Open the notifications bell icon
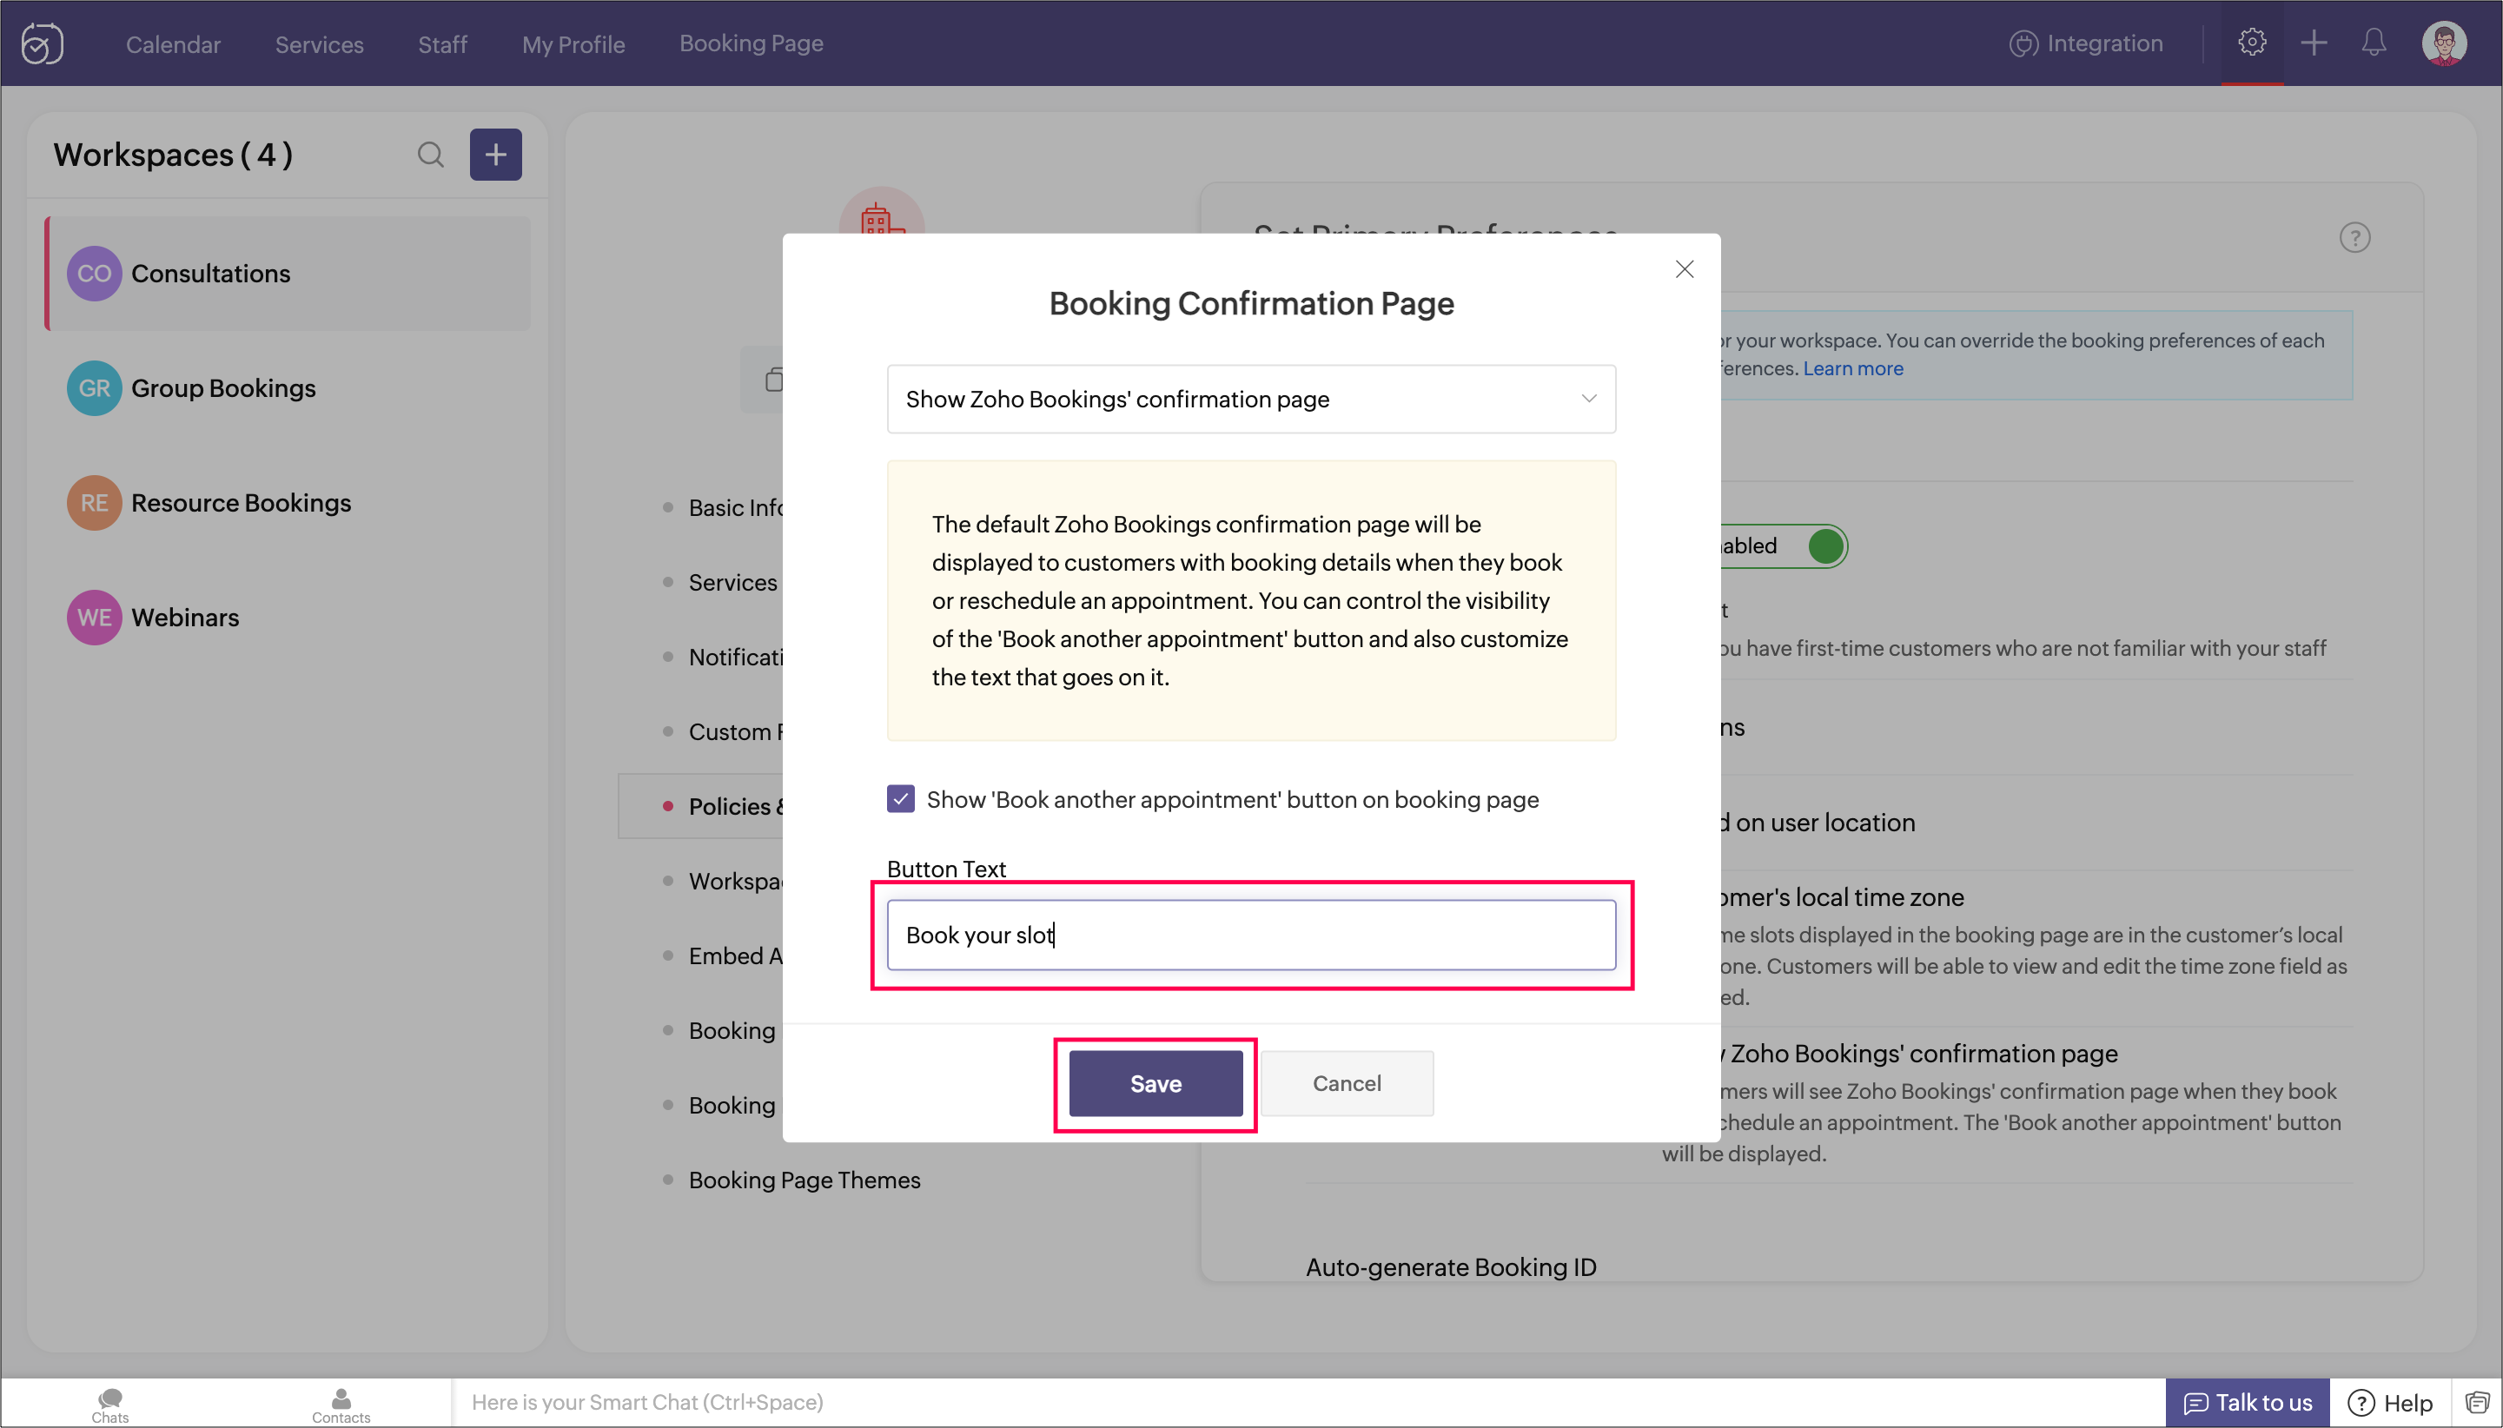This screenshot has width=2503, height=1428. click(2373, 43)
